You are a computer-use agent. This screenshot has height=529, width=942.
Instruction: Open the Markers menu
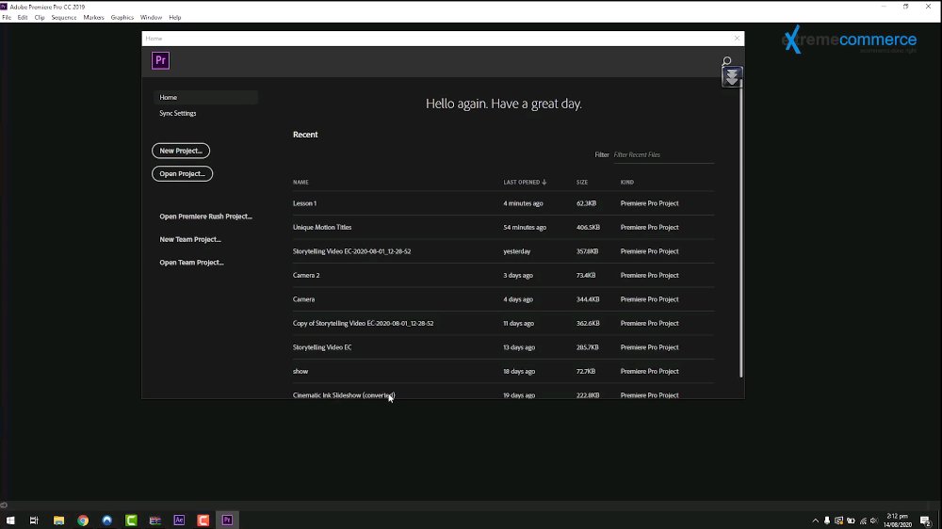click(93, 17)
